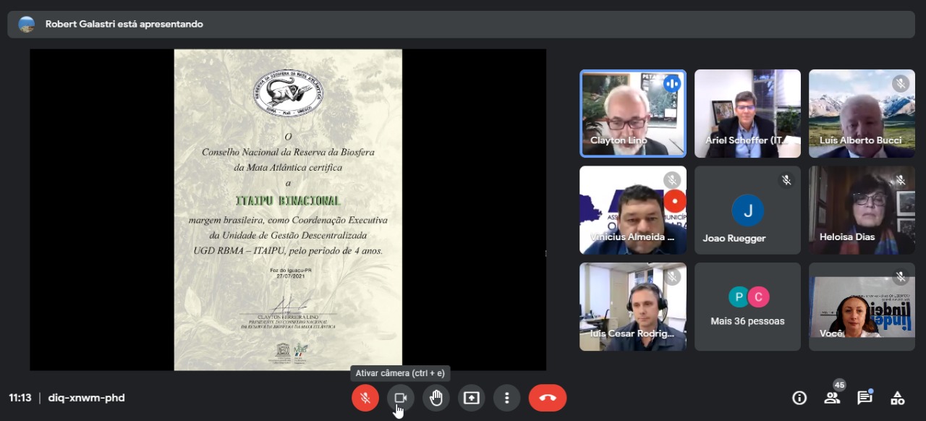Select Clayton Lino's video tile
Screen dimensions: 926x421
[633, 114]
